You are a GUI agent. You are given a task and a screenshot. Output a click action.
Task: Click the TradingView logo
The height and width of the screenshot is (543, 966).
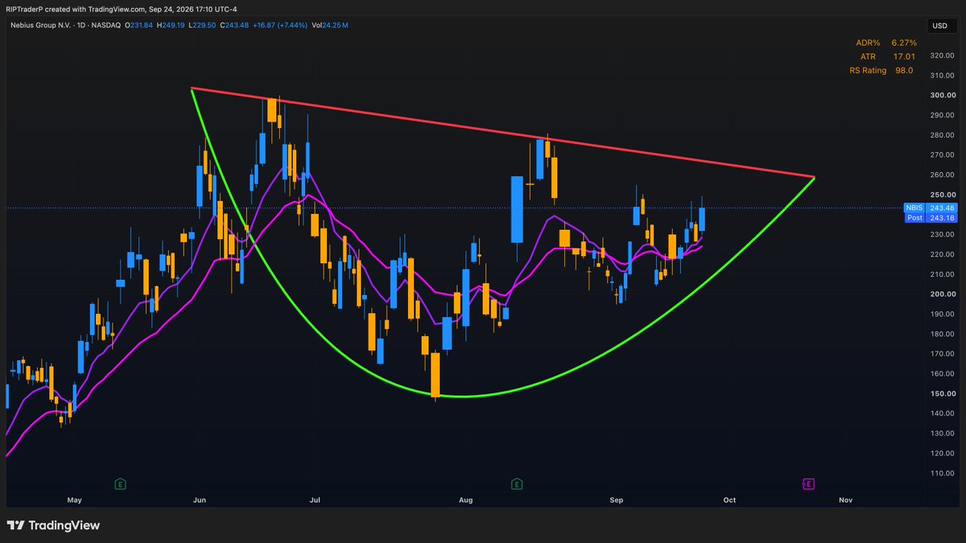point(53,525)
